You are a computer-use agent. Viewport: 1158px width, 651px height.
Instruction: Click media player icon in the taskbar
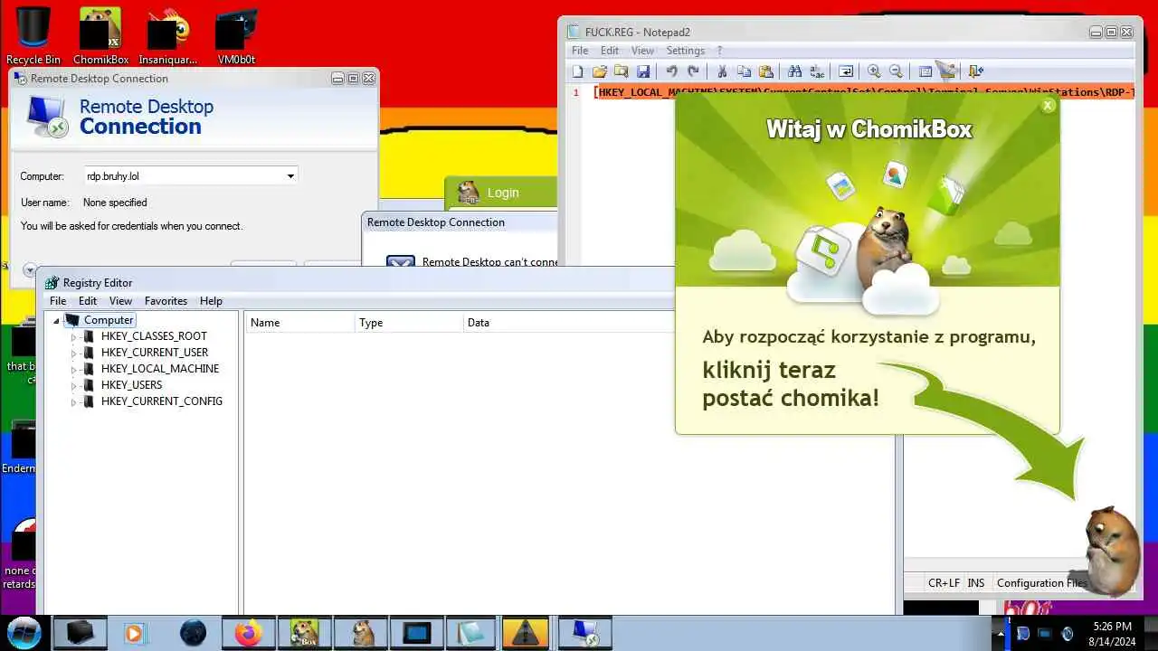[134, 633]
